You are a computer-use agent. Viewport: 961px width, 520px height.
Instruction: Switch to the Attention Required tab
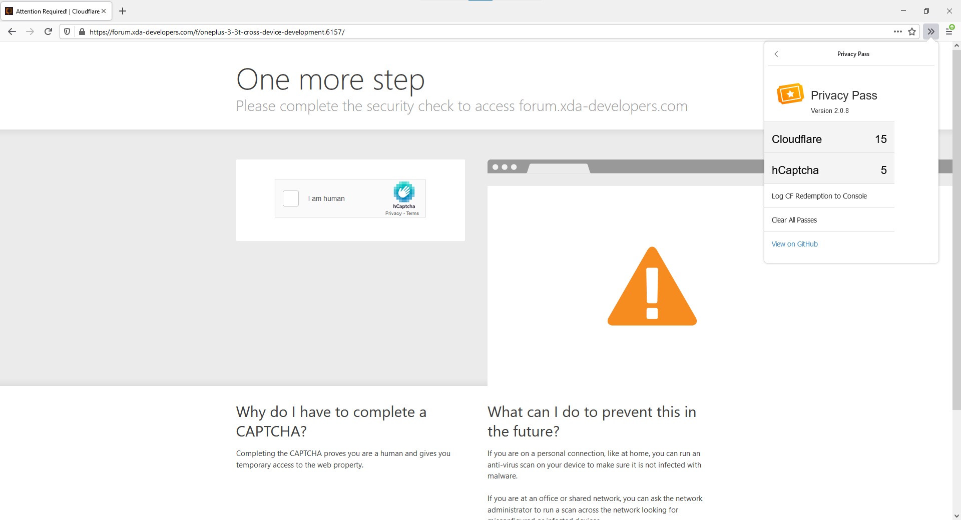point(55,11)
